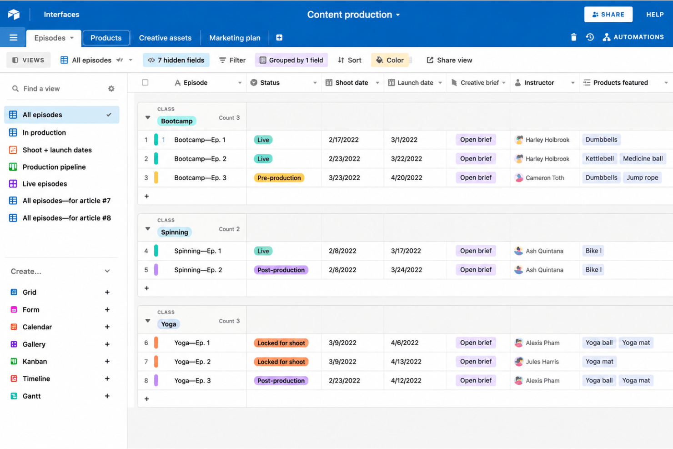Add a new Gallery view with plus
Image resolution: width=673 pixels, height=449 pixels.
pos(107,344)
